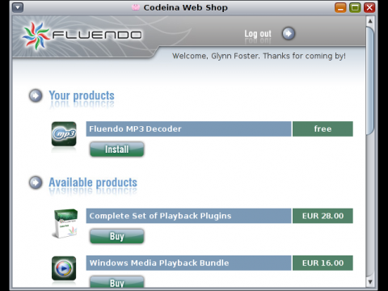Select Complete Set of Playback Plugins title
This screenshot has width=388, height=291.
point(188,216)
